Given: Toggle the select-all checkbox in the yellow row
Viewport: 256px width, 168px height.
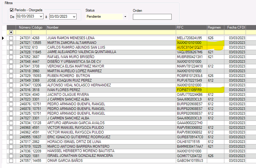Looking at the screenshot, I should point(11,32).
